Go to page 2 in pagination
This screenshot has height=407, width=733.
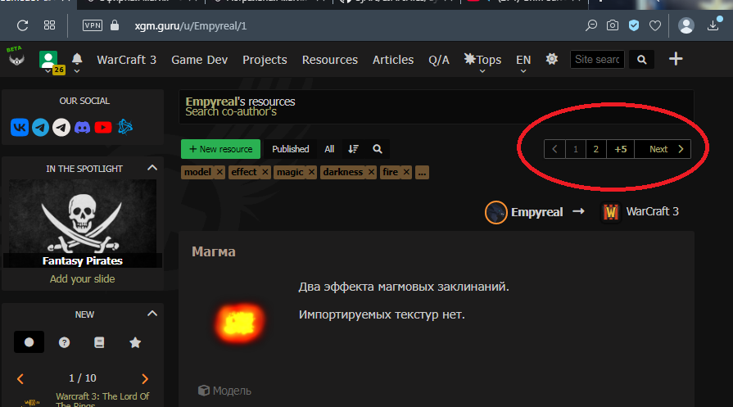click(x=596, y=149)
